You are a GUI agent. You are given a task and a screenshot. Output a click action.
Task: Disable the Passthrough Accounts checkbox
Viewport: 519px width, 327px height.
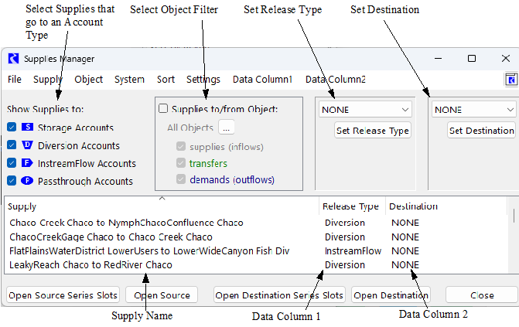[12, 181]
